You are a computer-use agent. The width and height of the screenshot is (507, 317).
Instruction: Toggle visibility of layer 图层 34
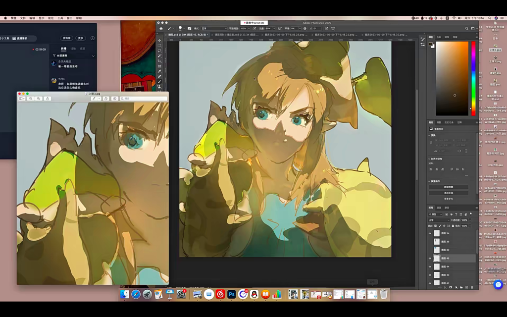430,233
